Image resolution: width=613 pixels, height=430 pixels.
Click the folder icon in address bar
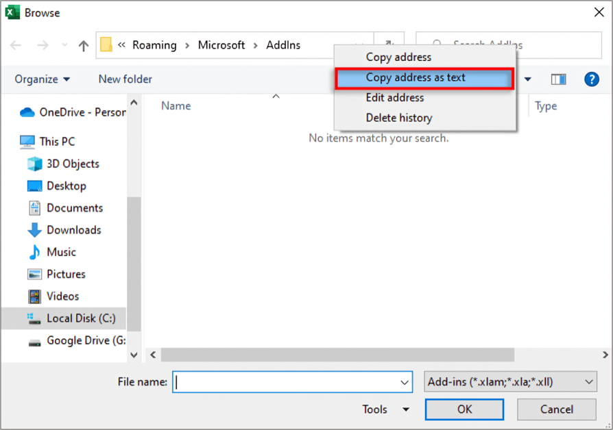coord(106,45)
